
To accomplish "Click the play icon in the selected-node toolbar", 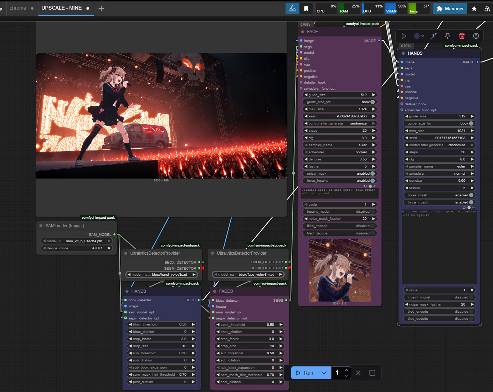I will [404, 36].
